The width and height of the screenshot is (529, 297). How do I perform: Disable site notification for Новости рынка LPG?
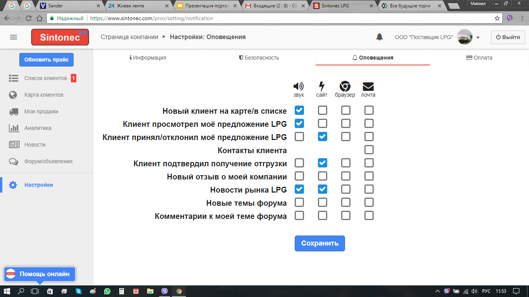click(323, 189)
